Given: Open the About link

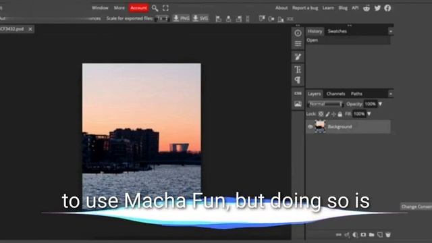Looking at the screenshot, I should point(281,8).
